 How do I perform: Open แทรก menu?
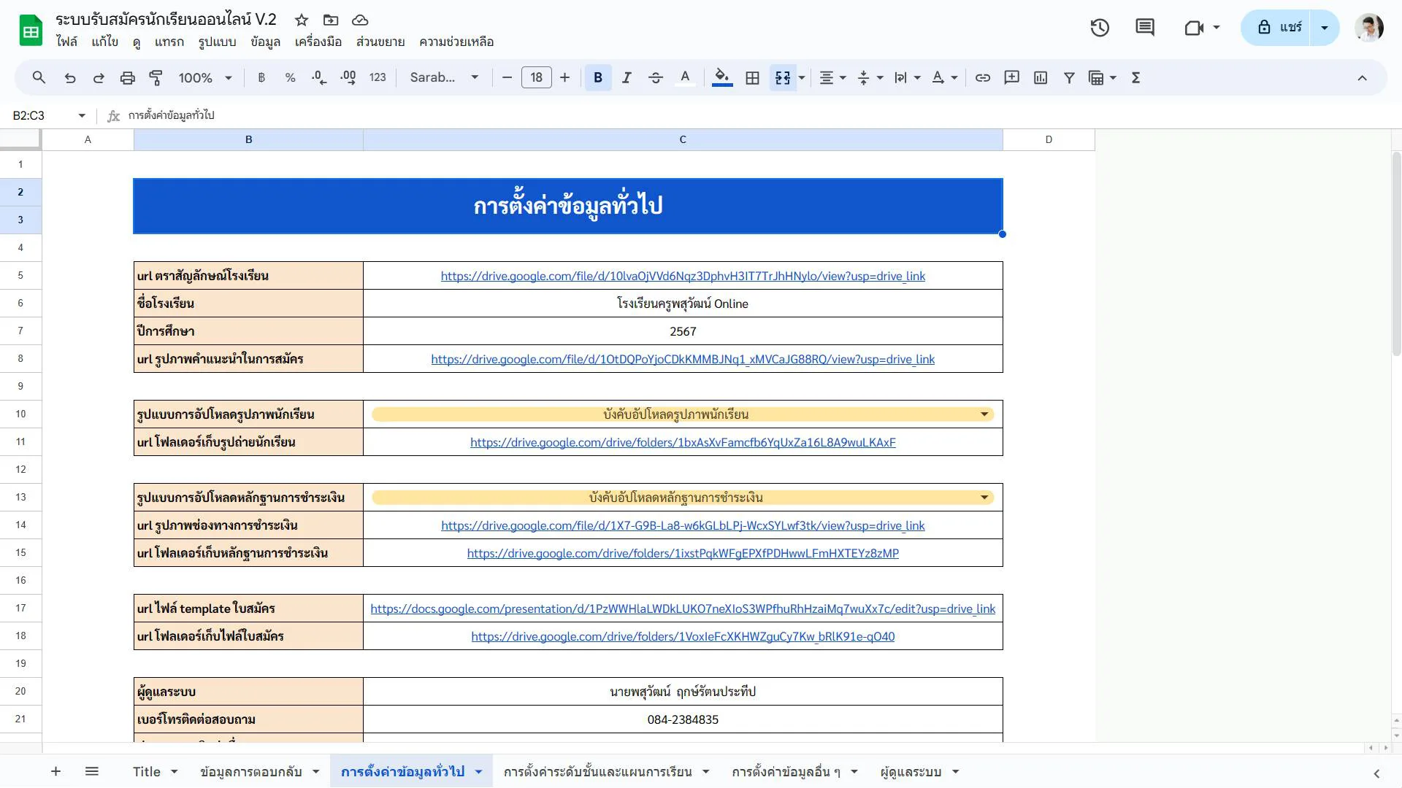[x=169, y=42]
